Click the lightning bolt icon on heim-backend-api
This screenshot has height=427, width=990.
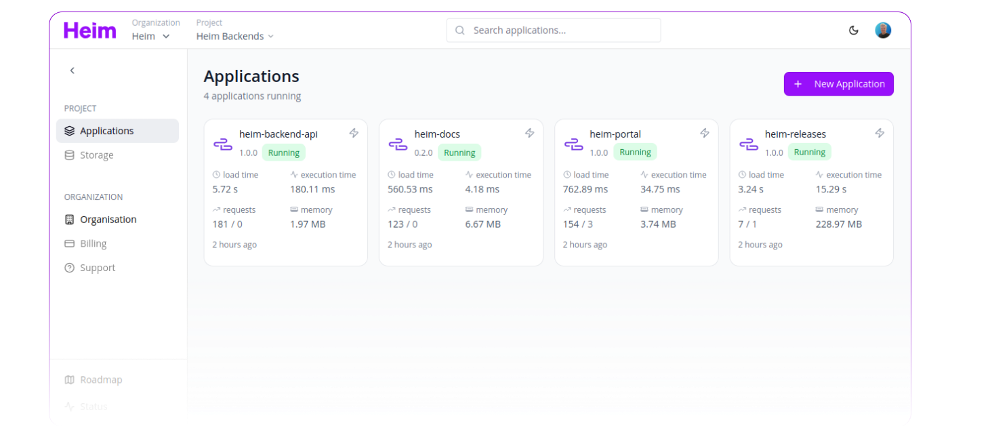click(354, 133)
